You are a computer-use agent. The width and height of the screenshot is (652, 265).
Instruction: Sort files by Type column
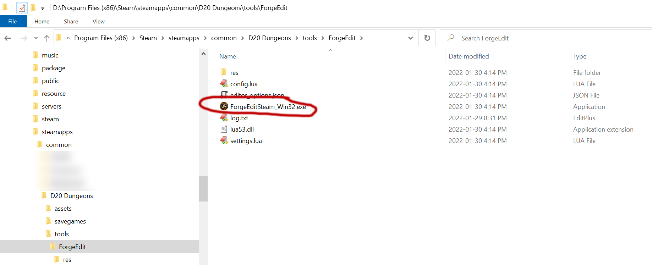(x=580, y=56)
